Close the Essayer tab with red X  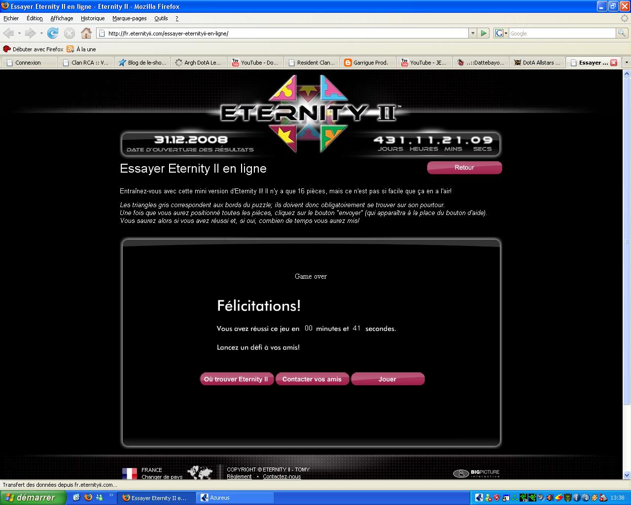614,63
